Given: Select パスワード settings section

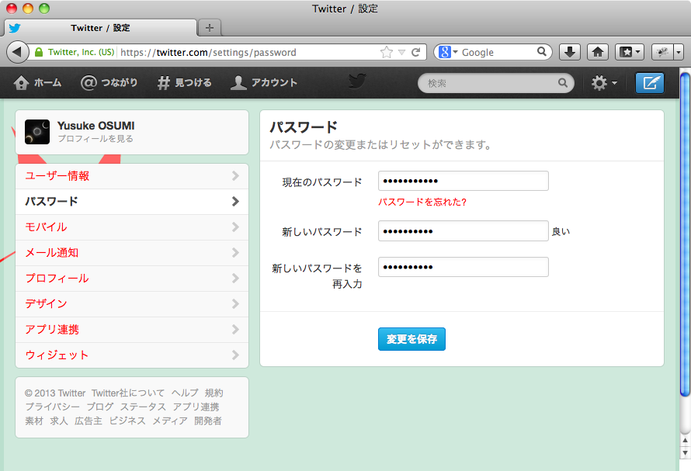Looking at the screenshot, I should coord(132,202).
